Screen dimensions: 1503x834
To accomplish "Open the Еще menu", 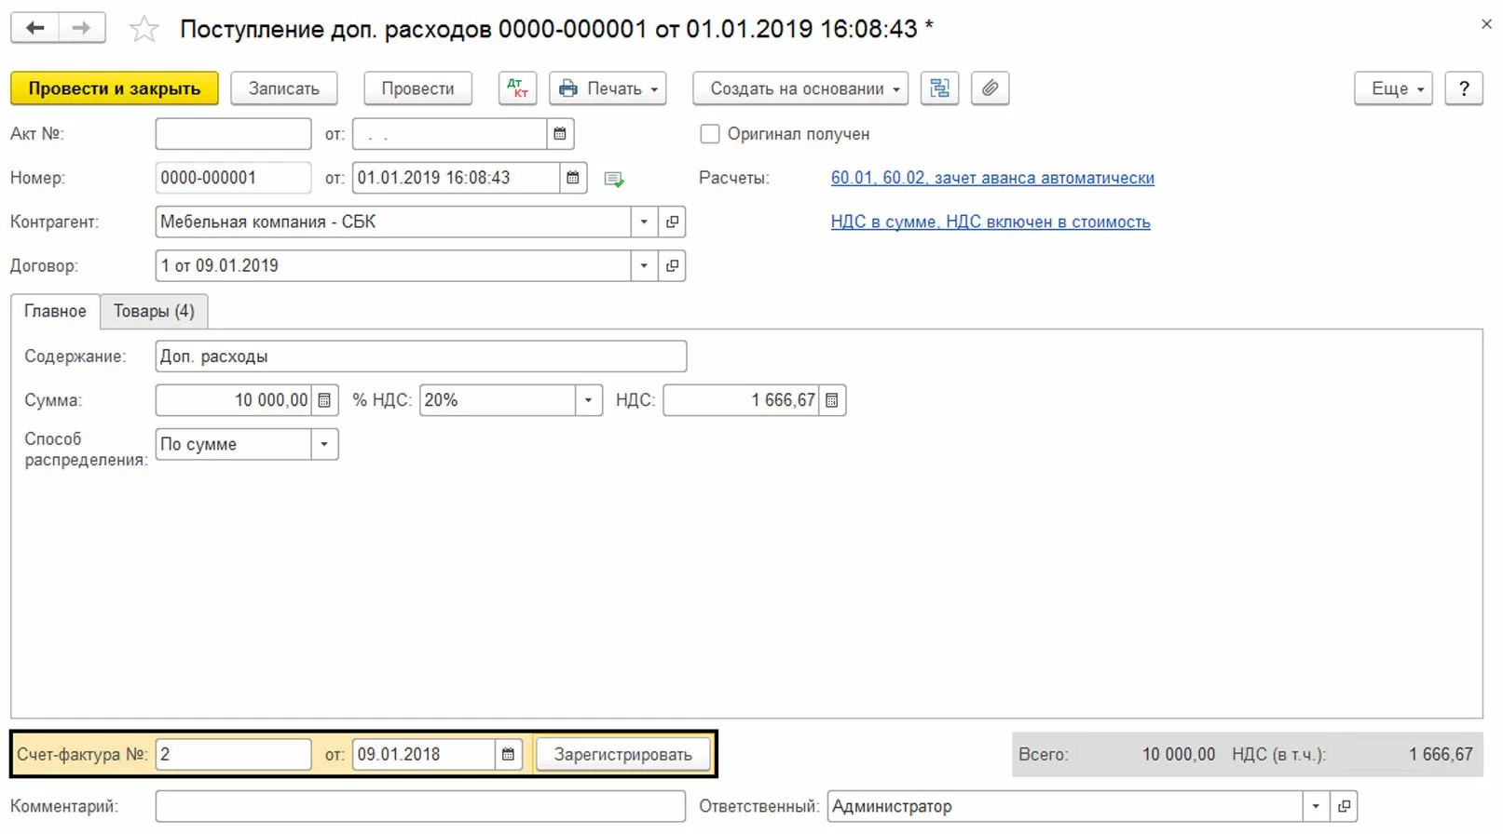I will 1393,88.
